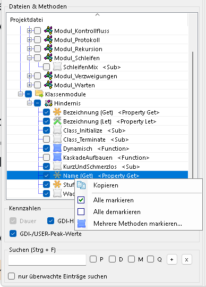Click the orange star icon below Name (Get)
This screenshot has height=287, width=206.
pyautogui.click(x=57, y=184)
